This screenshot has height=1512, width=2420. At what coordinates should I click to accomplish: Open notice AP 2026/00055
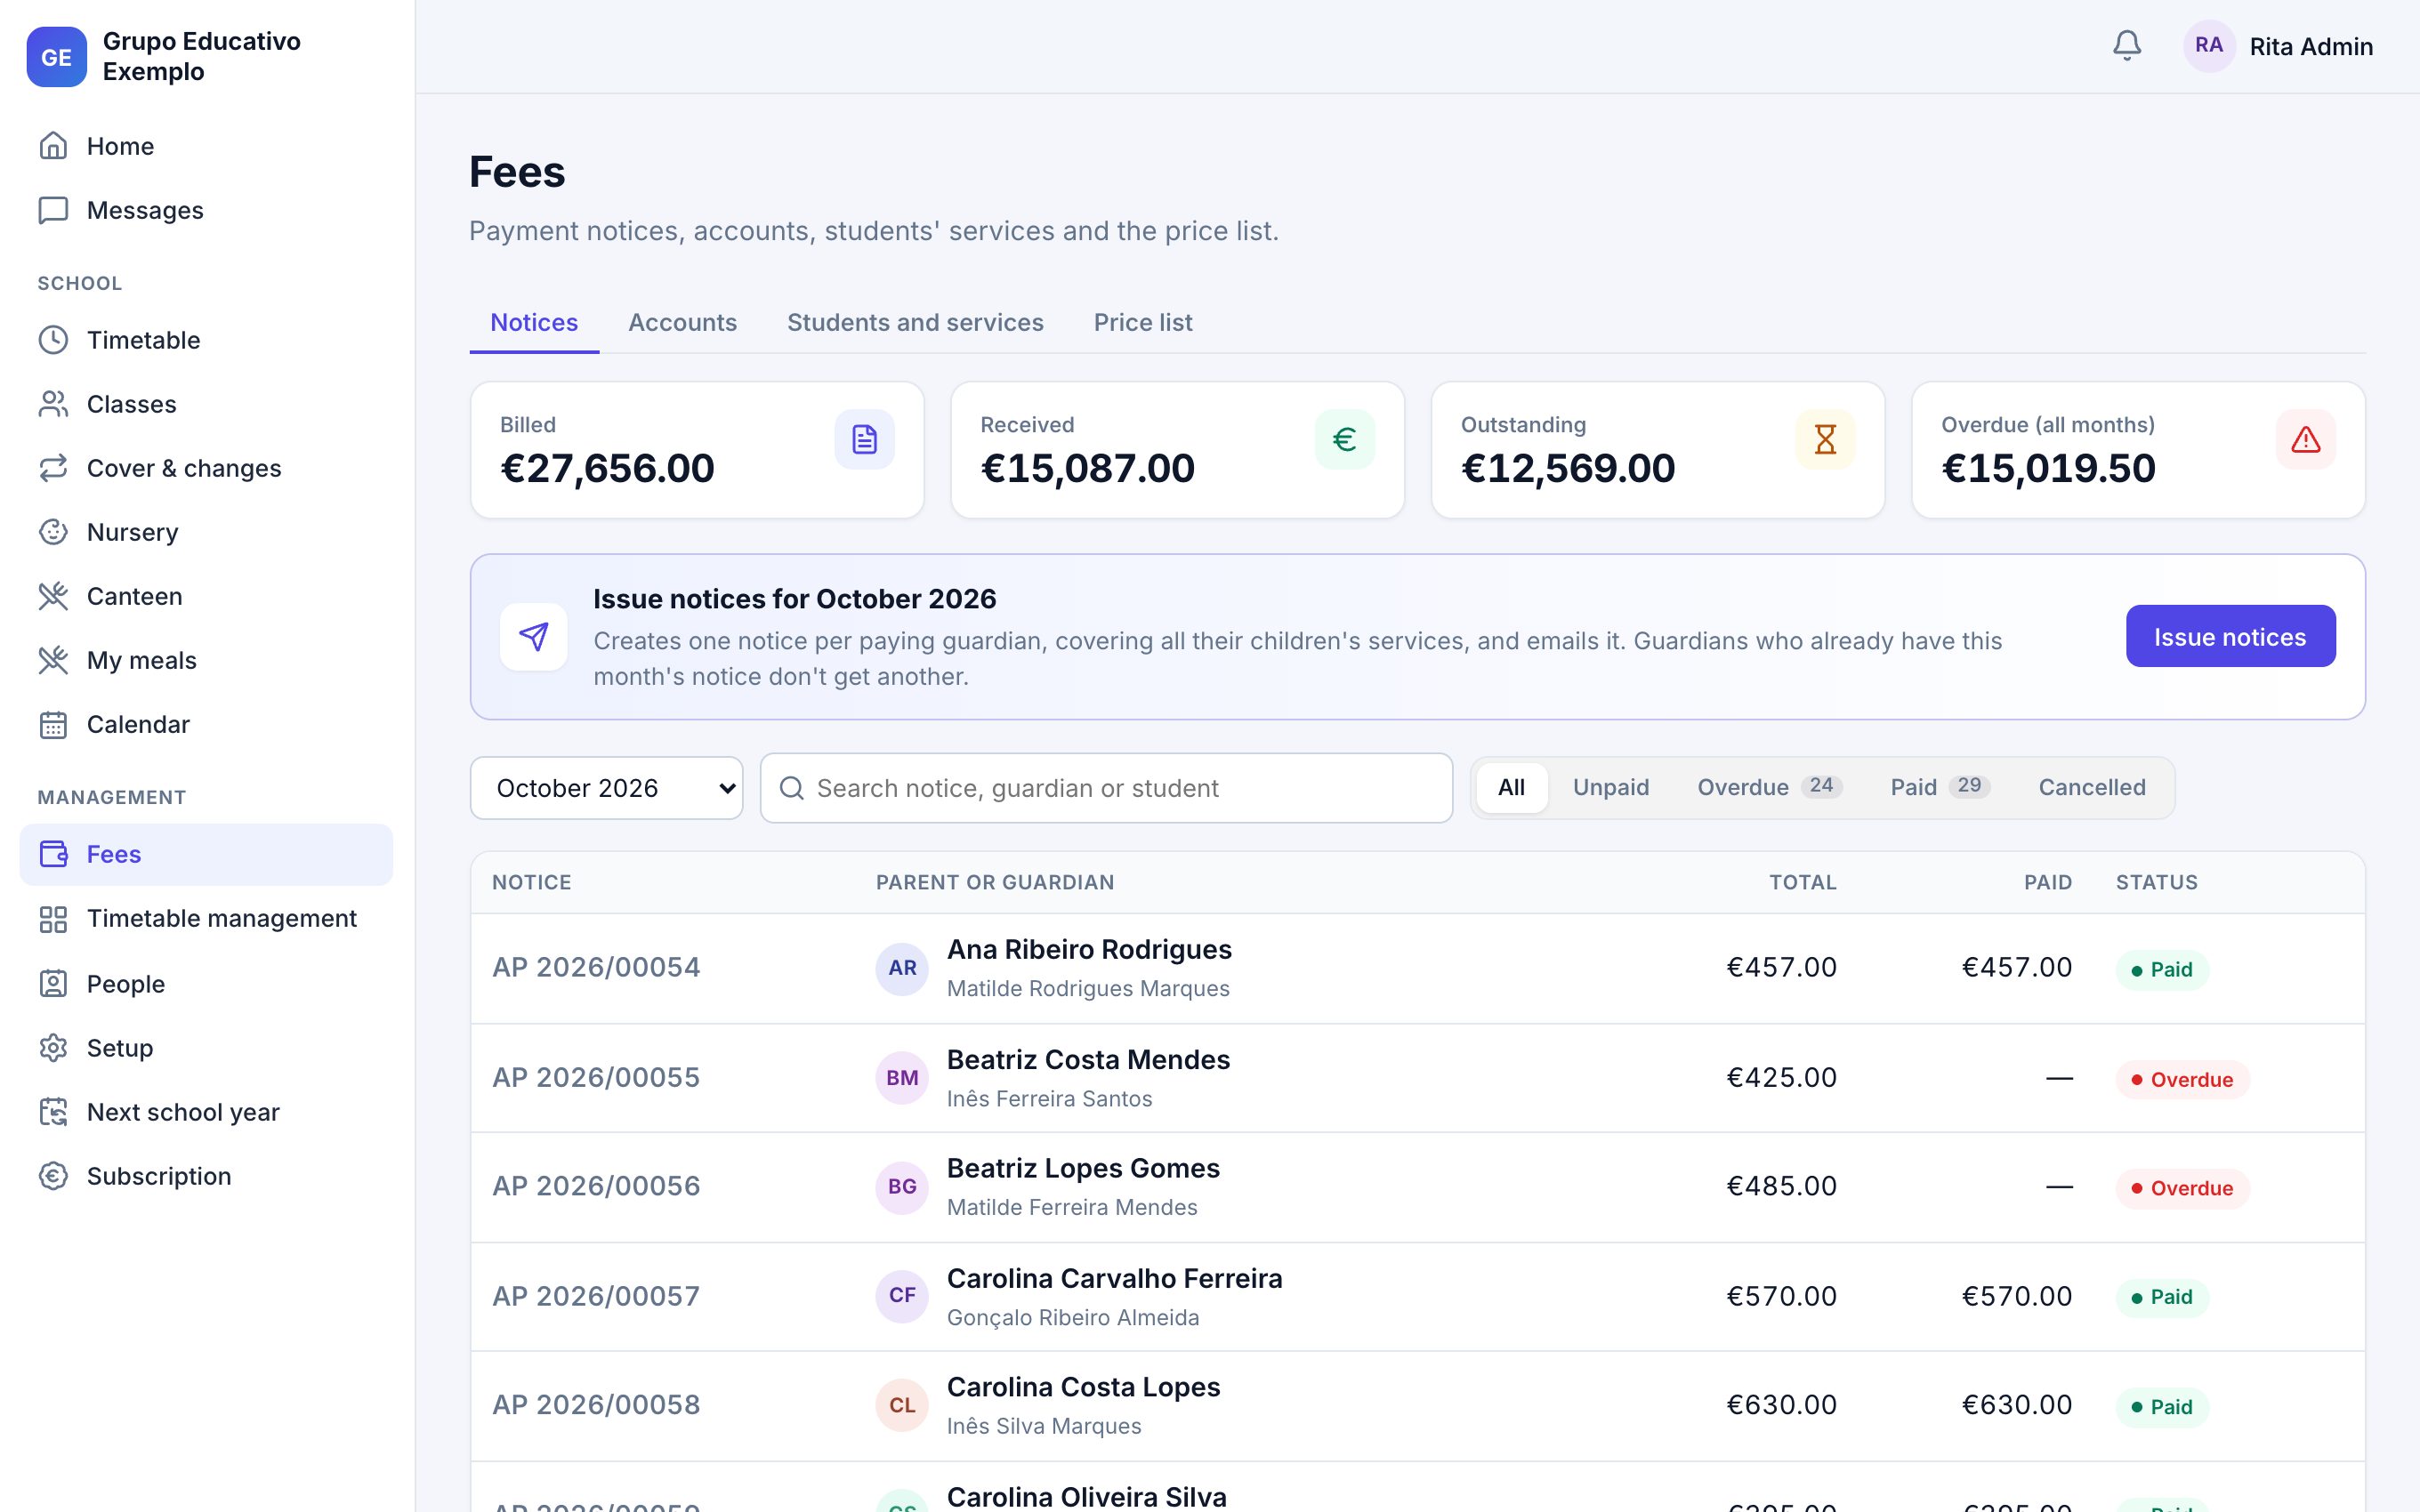(x=596, y=1077)
